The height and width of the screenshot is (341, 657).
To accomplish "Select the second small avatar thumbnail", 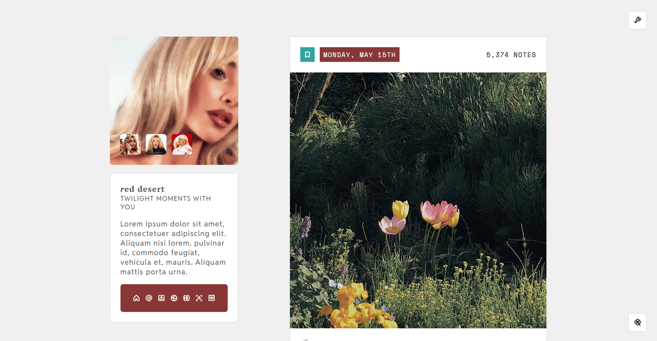I will point(156,144).
